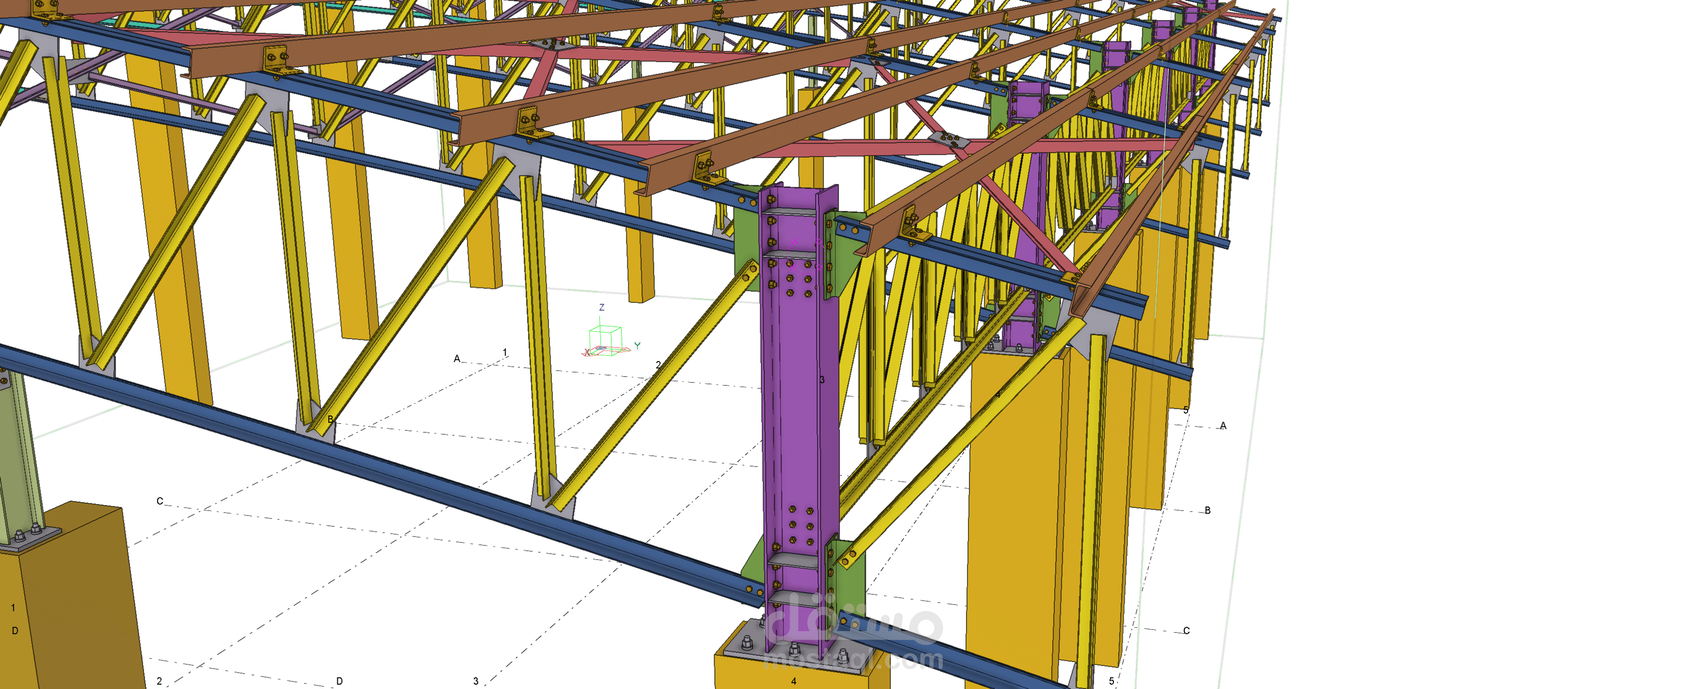Screen dimensions: 1707x689
Task: Click the Y axis label on gizmo
Action: tap(637, 346)
